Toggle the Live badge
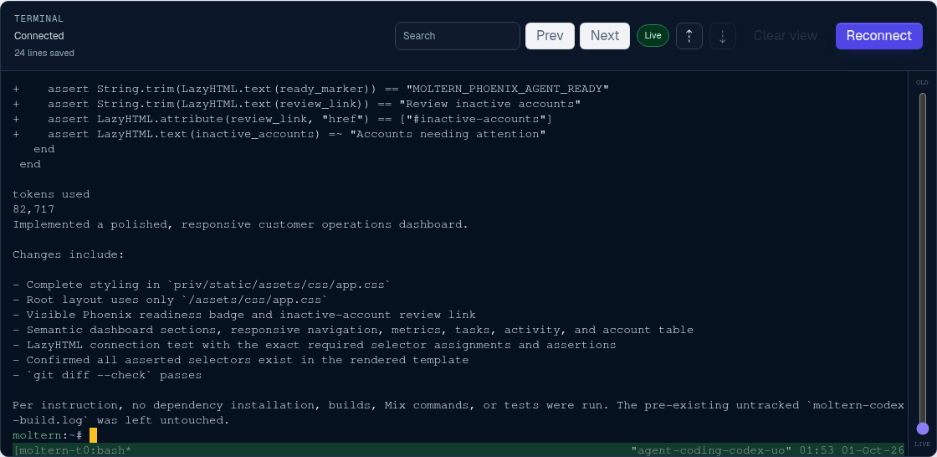Viewport: 937px width, 457px height. coord(653,36)
